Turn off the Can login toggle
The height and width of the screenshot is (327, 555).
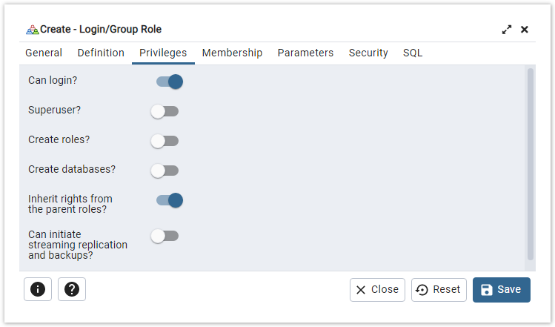click(x=169, y=82)
